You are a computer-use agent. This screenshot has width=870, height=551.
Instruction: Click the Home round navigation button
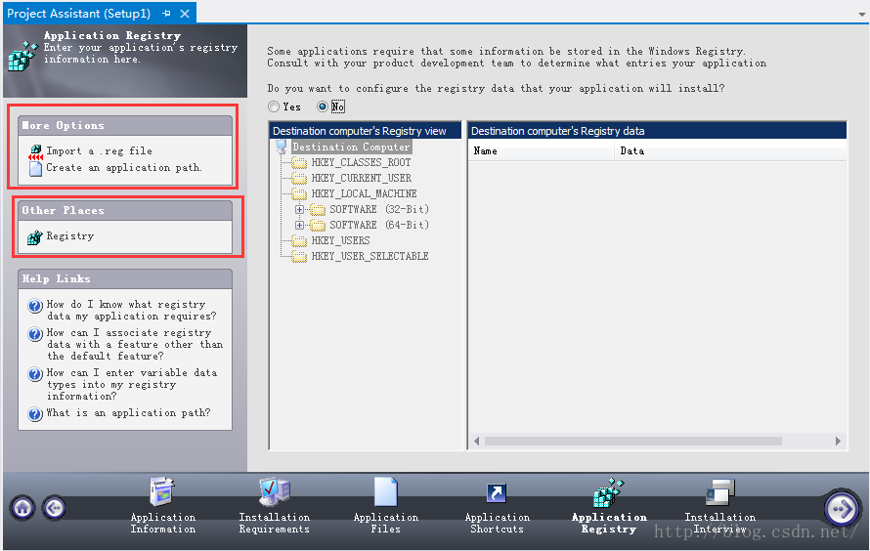(22, 508)
